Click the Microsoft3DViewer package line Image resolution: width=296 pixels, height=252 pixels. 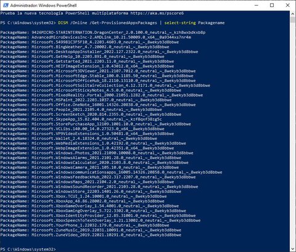click(x=98, y=71)
